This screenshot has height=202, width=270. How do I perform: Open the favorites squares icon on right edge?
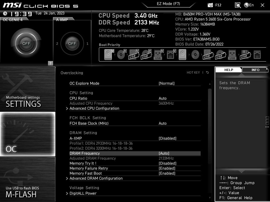click(x=267, y=120)
